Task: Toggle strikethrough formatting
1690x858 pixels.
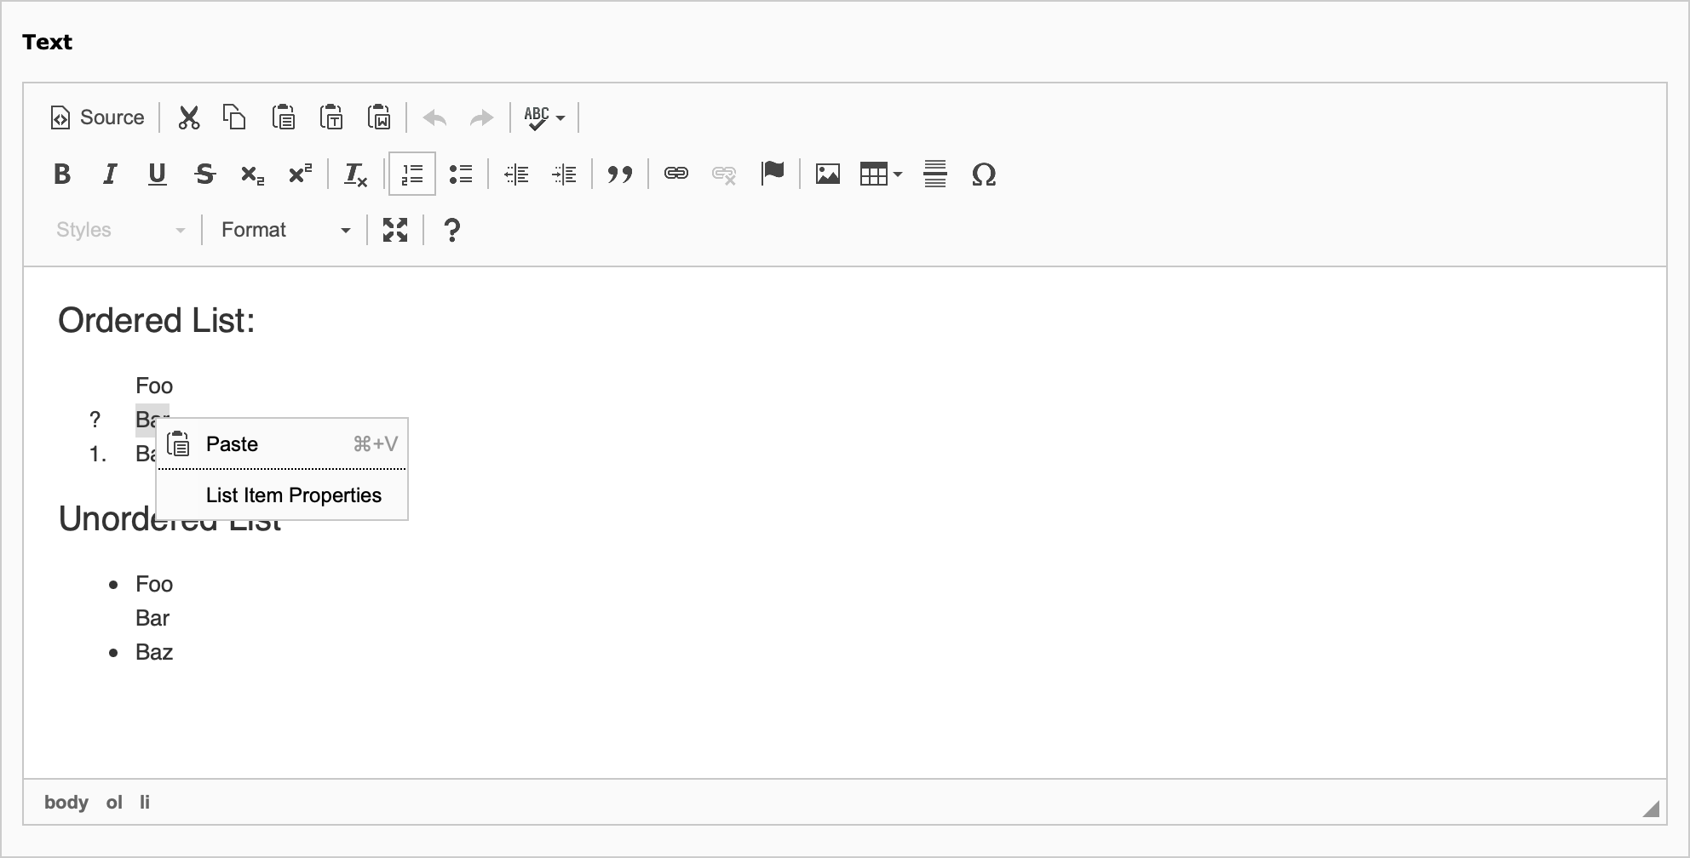Action: [204, 174]
